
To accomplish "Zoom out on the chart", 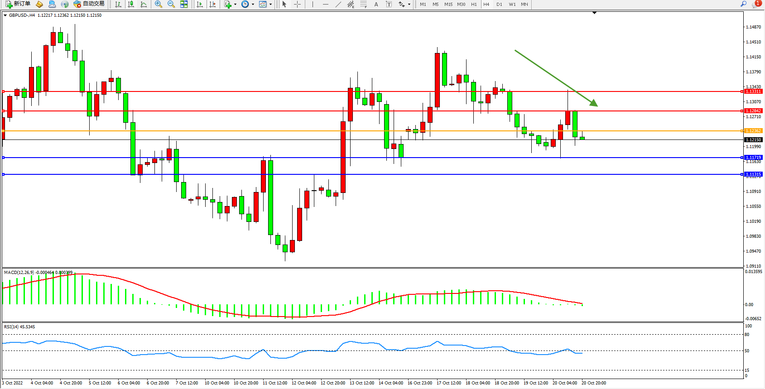I will pos(171,4).
